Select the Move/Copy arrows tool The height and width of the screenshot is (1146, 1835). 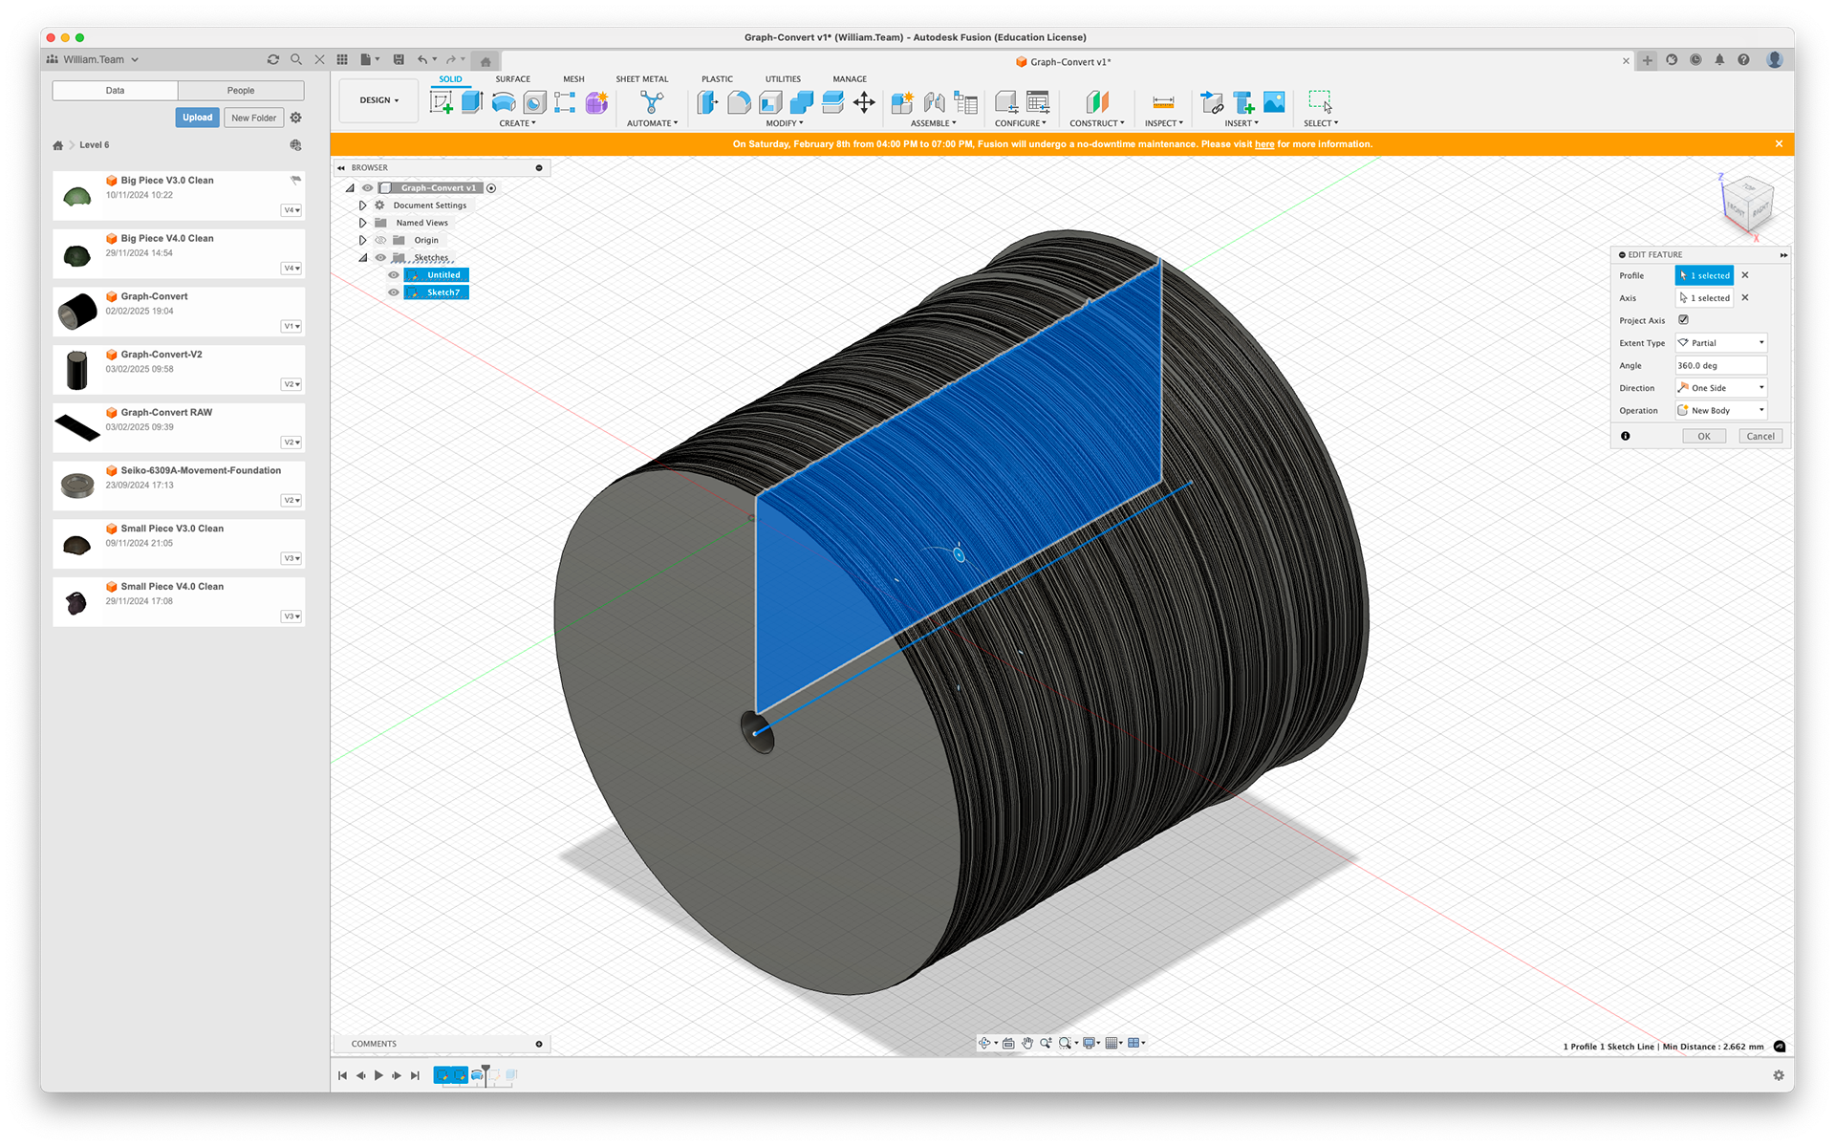pyautogui.click(x=864, y=102)
